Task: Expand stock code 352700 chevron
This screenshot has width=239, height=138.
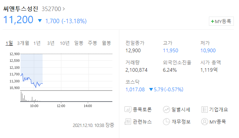Action: tap(64, 9)
